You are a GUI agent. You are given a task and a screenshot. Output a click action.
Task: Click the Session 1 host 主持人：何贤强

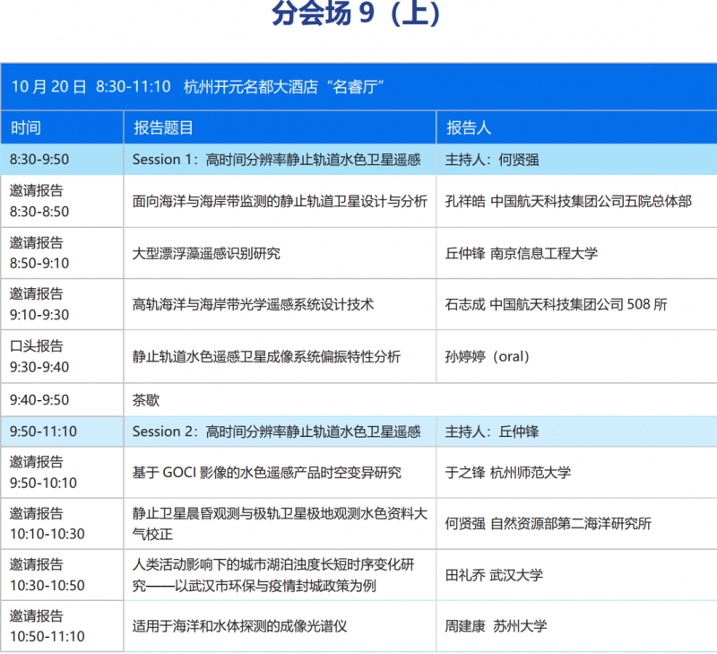pos(492,160)
